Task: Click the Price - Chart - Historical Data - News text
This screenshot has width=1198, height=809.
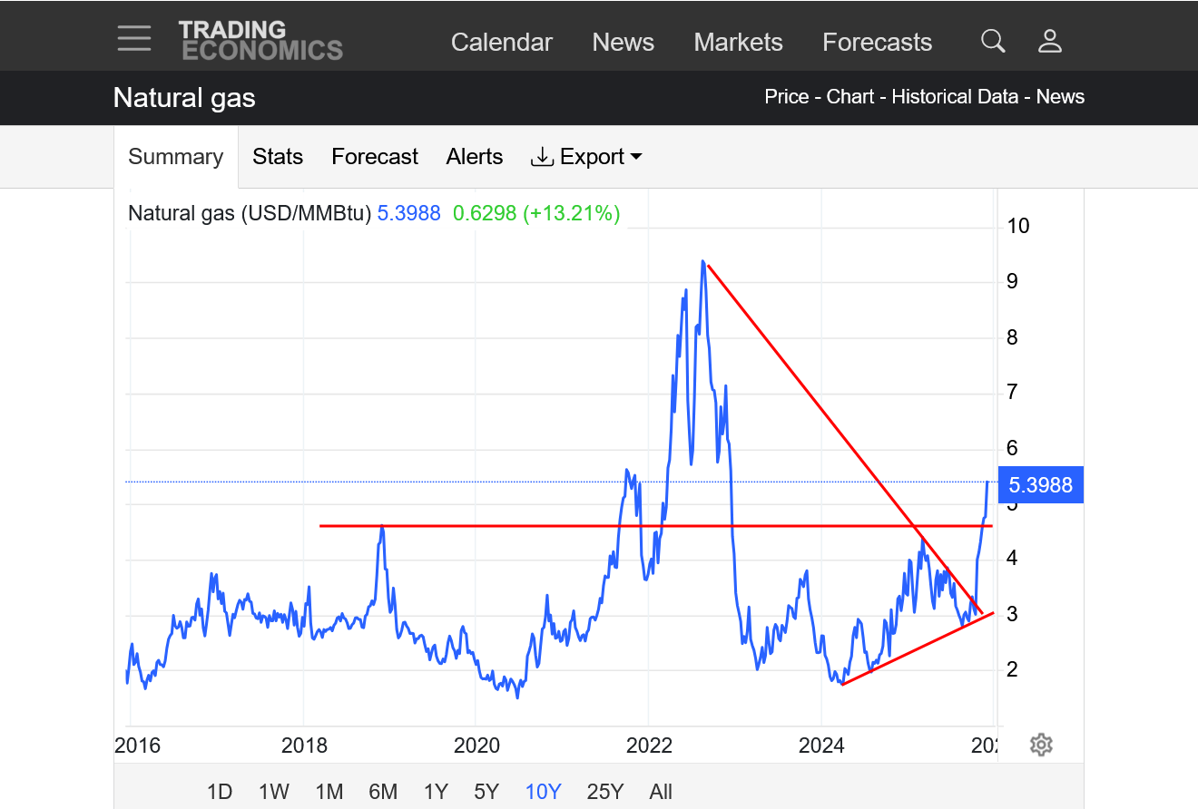Action: 925,97
